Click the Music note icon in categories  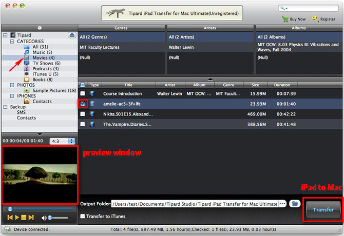(x=27, y=52)
